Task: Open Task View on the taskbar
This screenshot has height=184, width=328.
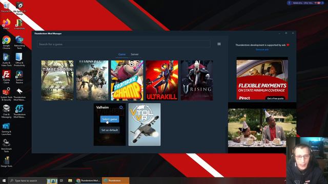Action: click(61, 180)
